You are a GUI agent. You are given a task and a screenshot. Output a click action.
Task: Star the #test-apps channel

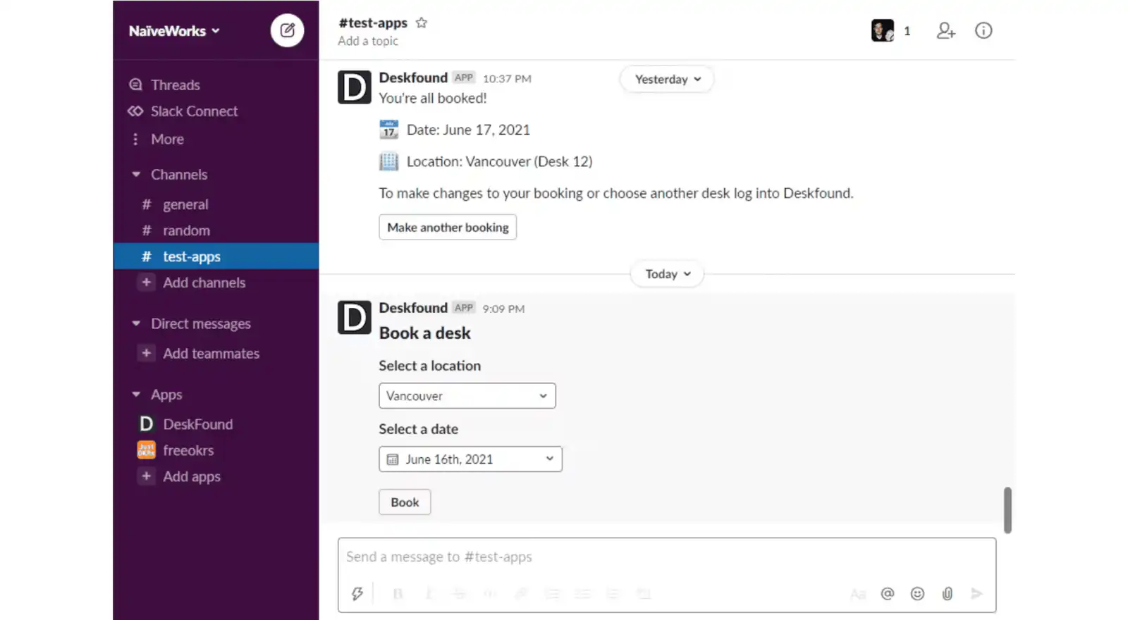coord(422,23)
